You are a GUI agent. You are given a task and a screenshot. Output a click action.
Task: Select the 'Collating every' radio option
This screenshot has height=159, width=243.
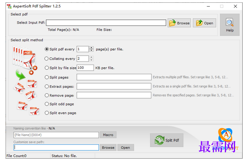point(47,59)
